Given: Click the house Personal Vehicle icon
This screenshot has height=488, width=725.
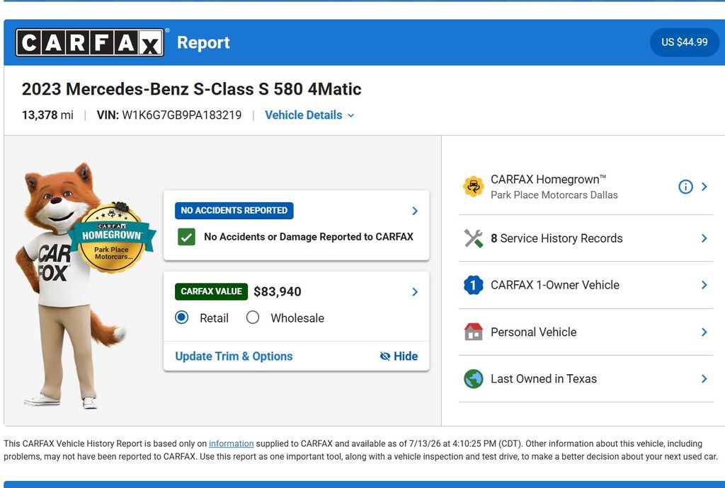Looking at the screenshot, I should click(473, 332).
